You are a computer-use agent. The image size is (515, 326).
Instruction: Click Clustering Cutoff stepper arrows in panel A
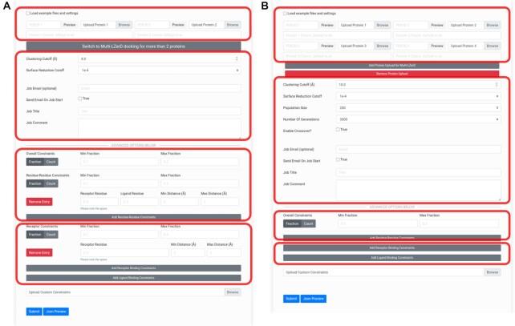[236, 59]
